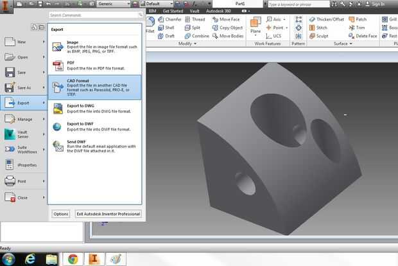398x266 pixels.
Task: Click Close in the application menu
Action: (24, 197)
